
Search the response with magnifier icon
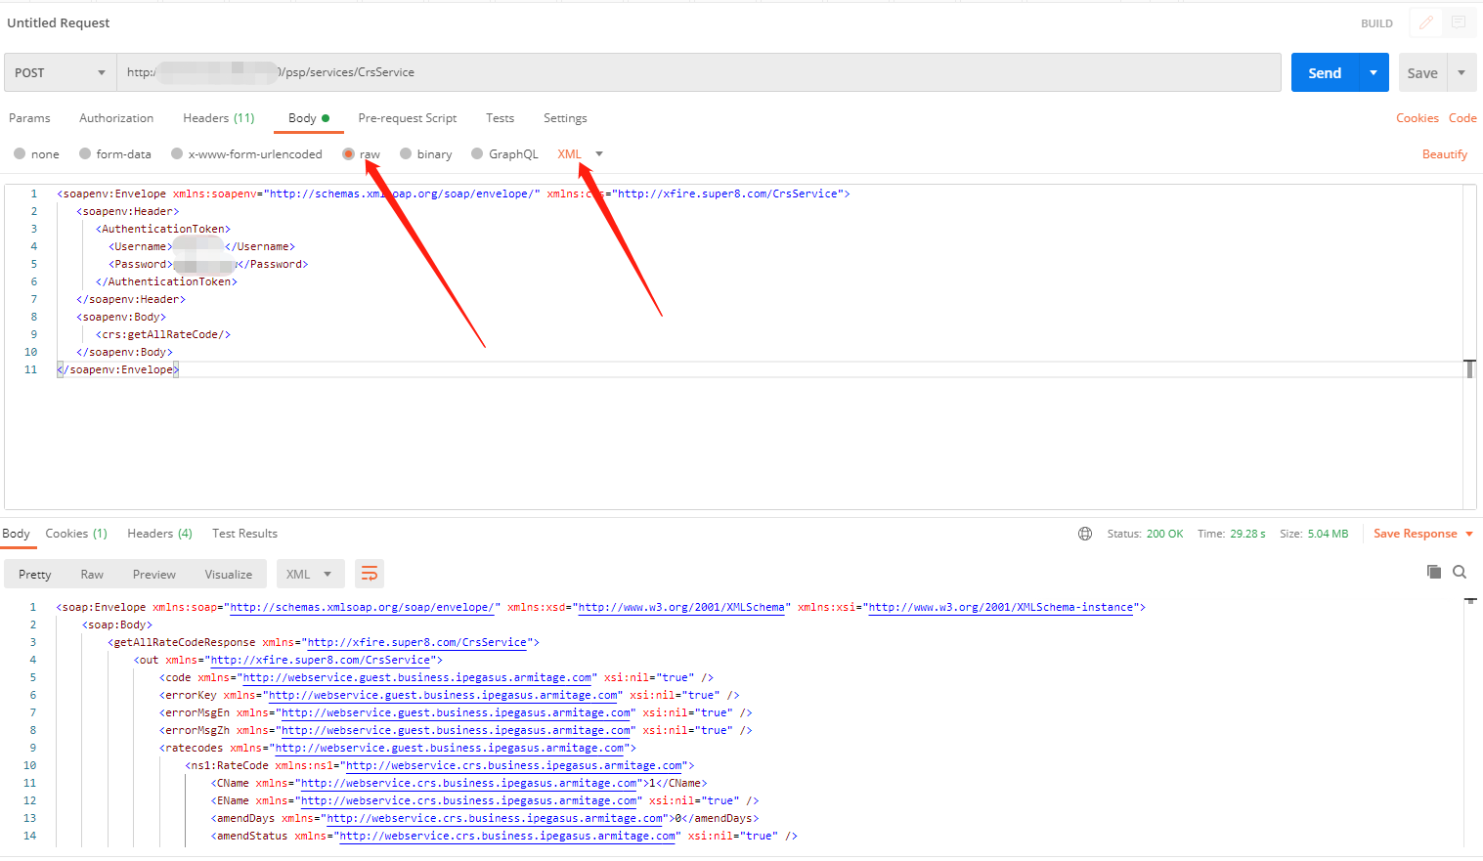[x=1459, y=572]
